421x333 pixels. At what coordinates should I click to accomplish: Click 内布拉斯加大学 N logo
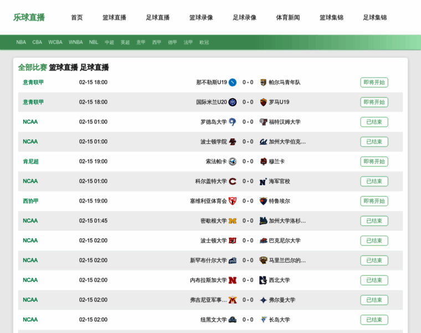click(233, 280)
